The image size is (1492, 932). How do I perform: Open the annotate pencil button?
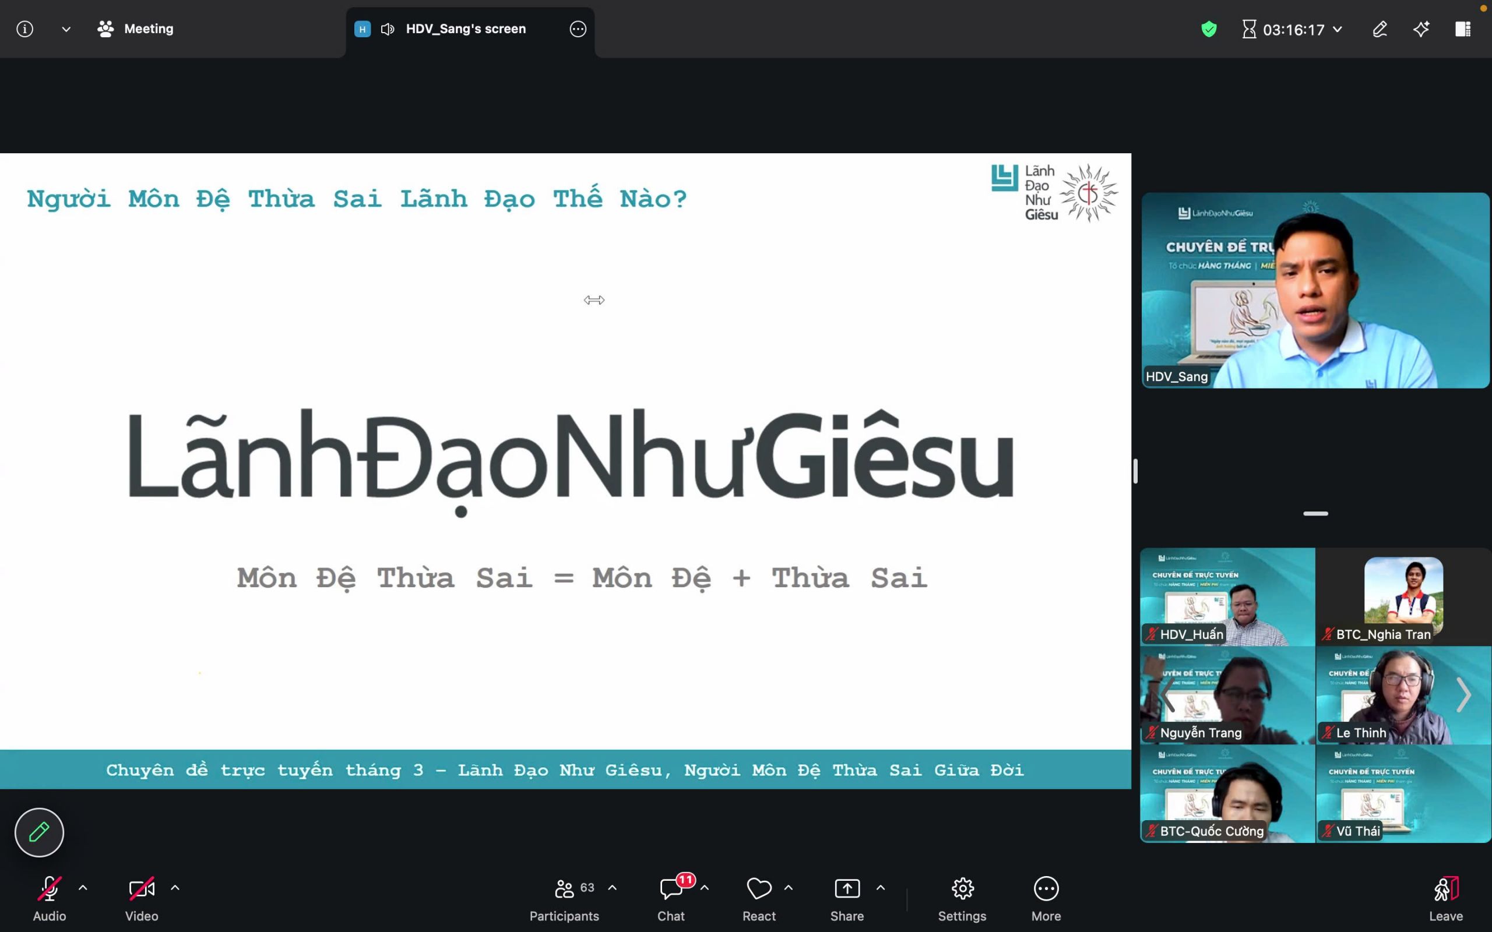pos(40,832)
